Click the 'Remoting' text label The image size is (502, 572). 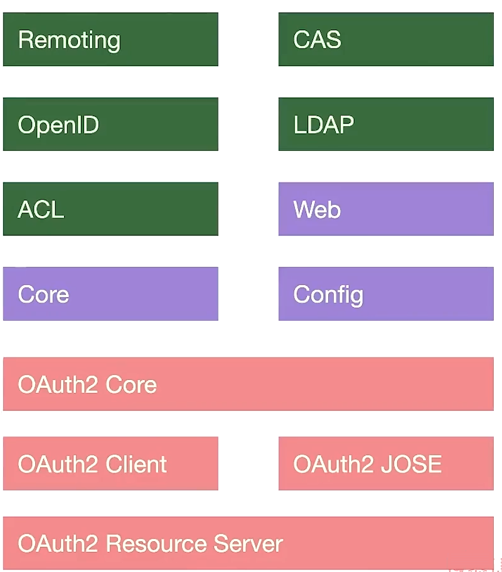click(x=69, y=40)
